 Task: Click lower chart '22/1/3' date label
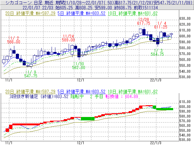[156, 143]
